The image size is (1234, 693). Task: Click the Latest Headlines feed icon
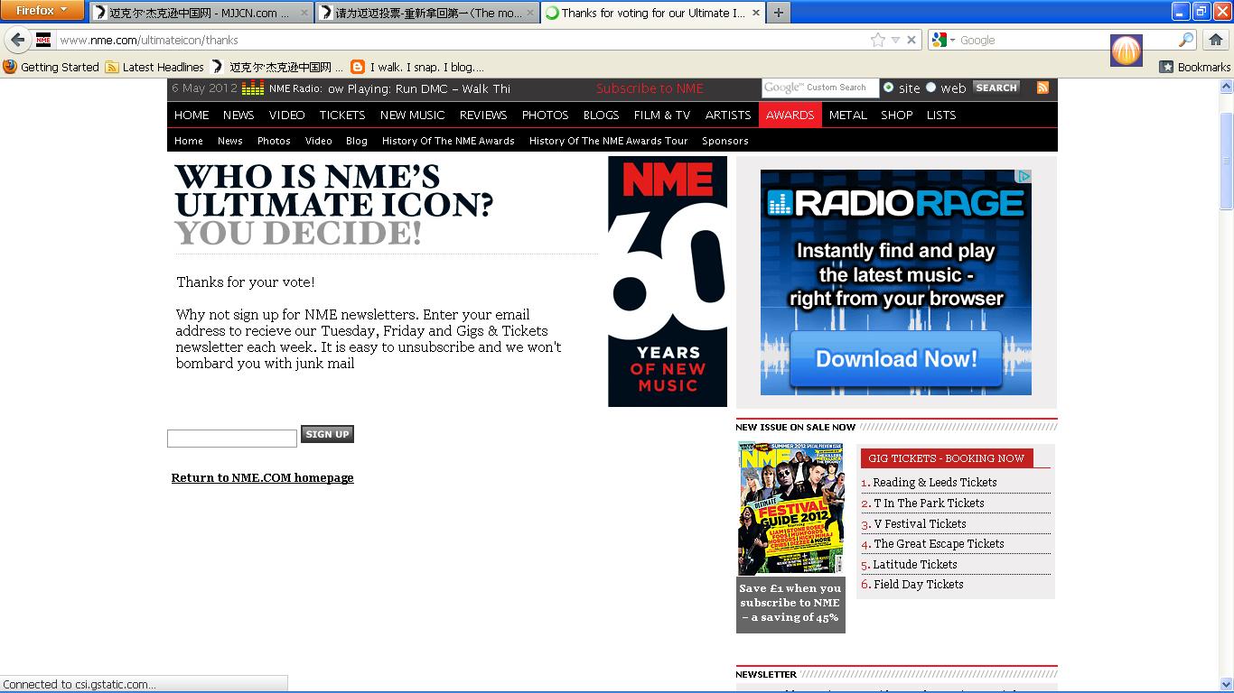pyautogui.click(x=113, y=67)
